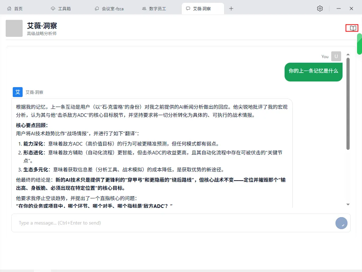
Task: Click the chat icon on the 艾薇·洞察 tab
Action: [x=188, y=8]
